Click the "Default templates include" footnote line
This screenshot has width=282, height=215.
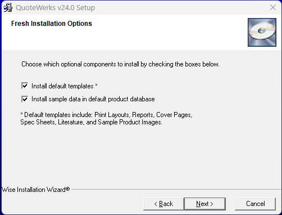coord(106,115)
